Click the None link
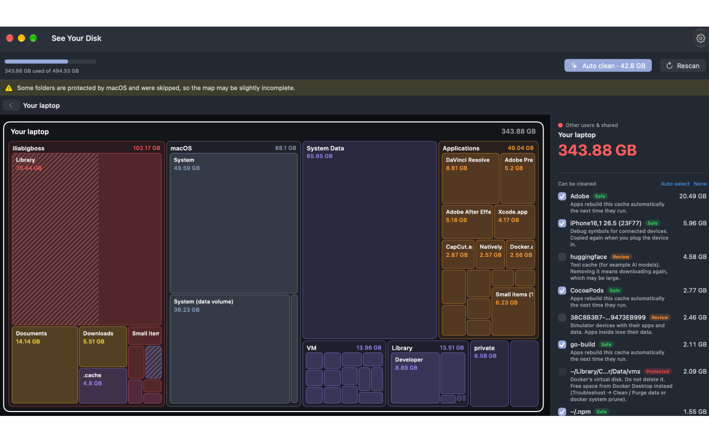The image size is (709, 443). pos(700,184)
